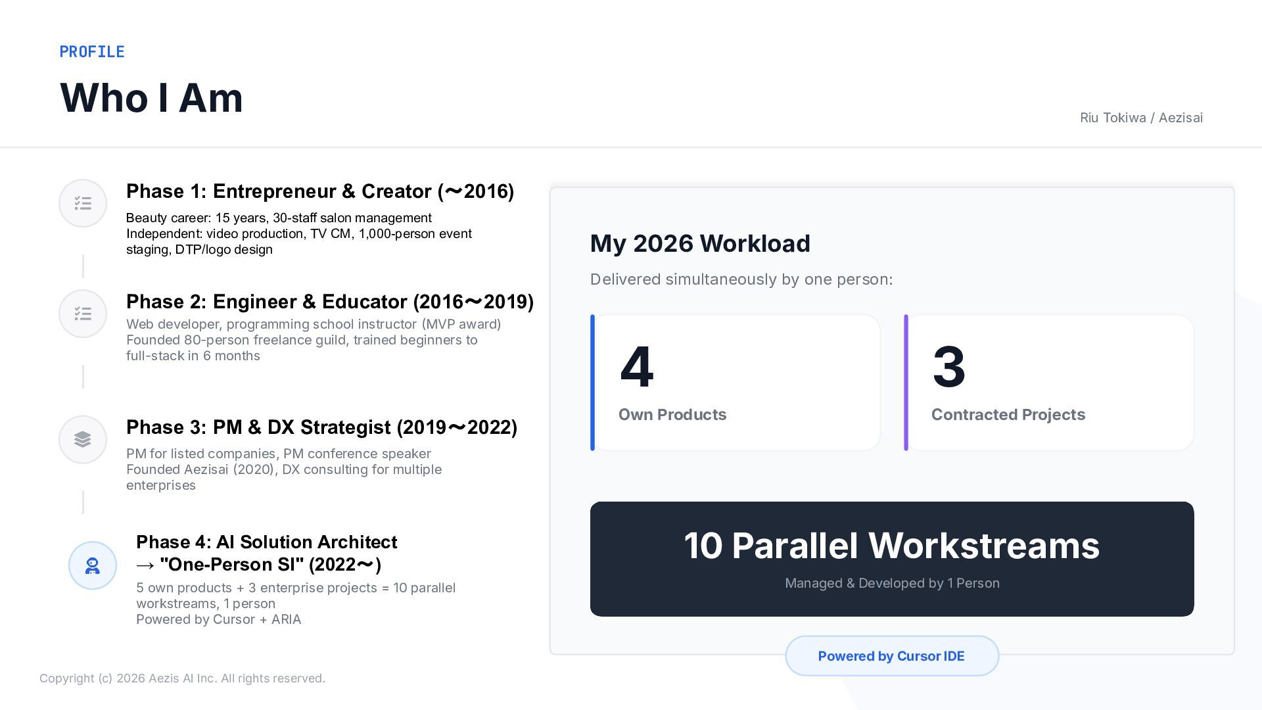1262x710 pixels.
Task: Click the copyright footer text
Action: point(182,678)
